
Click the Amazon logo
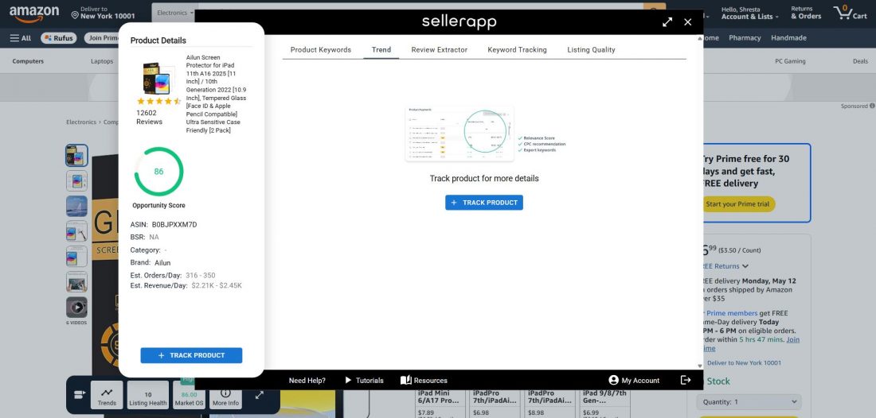pyautogui.click(x=34, y=14)
